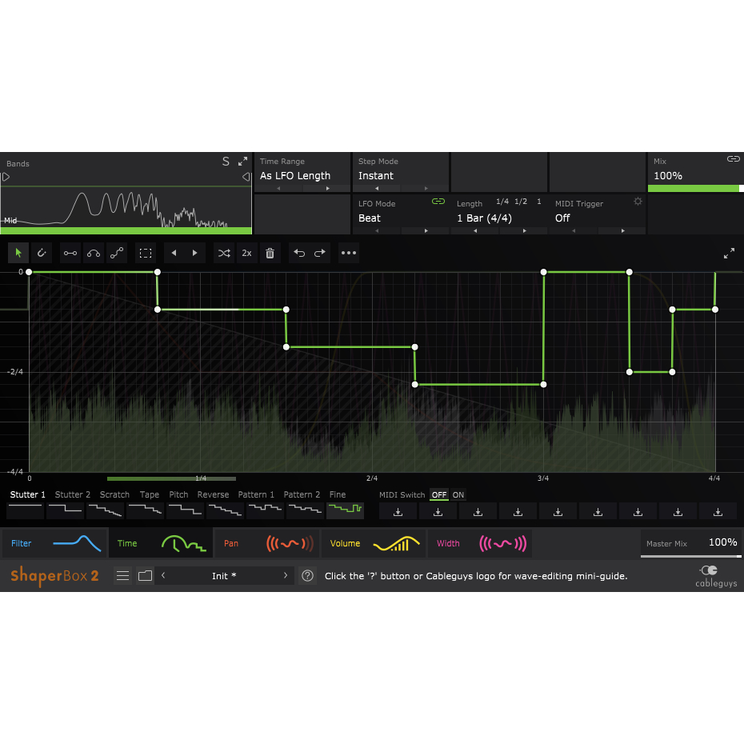The height and width of the screenshot is (744, 744).
Task: Activate the marquee selection tool
Action: point(146,253)
